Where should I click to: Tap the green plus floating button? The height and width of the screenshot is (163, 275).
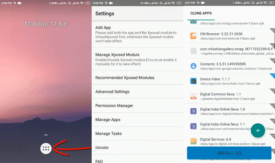click(x=258, y=130)
